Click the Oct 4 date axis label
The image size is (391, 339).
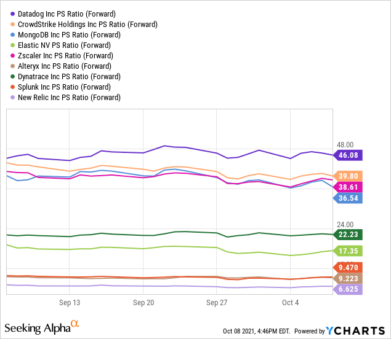coord(290,303)
